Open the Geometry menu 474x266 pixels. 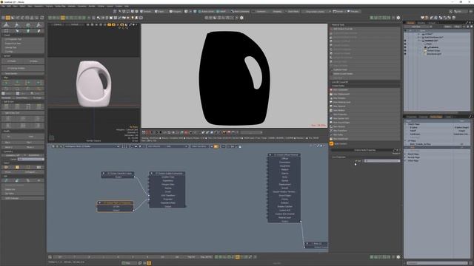pyautogui.click(x=39, y=6)
